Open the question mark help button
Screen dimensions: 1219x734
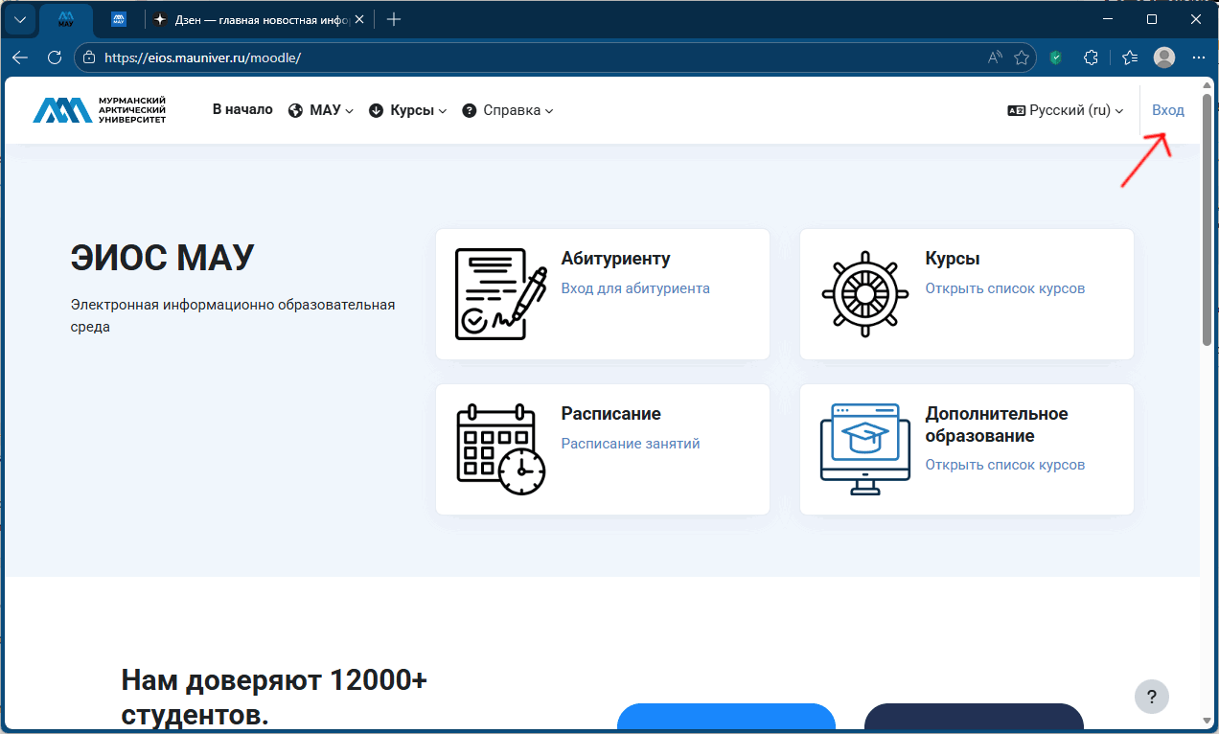coord(1151,697)
